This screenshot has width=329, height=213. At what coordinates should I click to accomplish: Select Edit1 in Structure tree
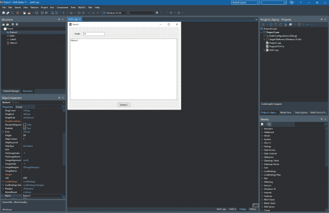tap(12, 36)
